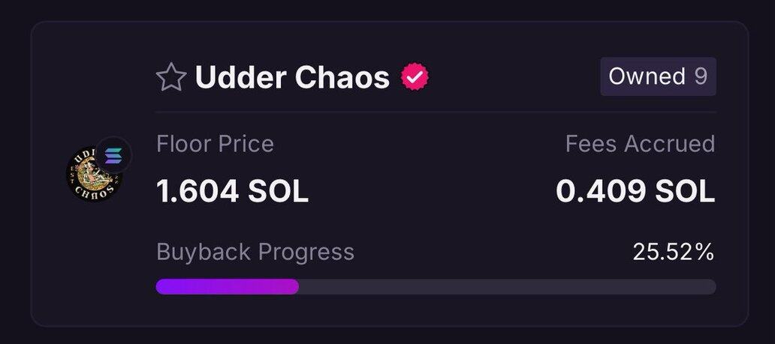Viewport: 775px width, 344px height.
Task: Click the word Udder in the title
Action: [240, 77]
